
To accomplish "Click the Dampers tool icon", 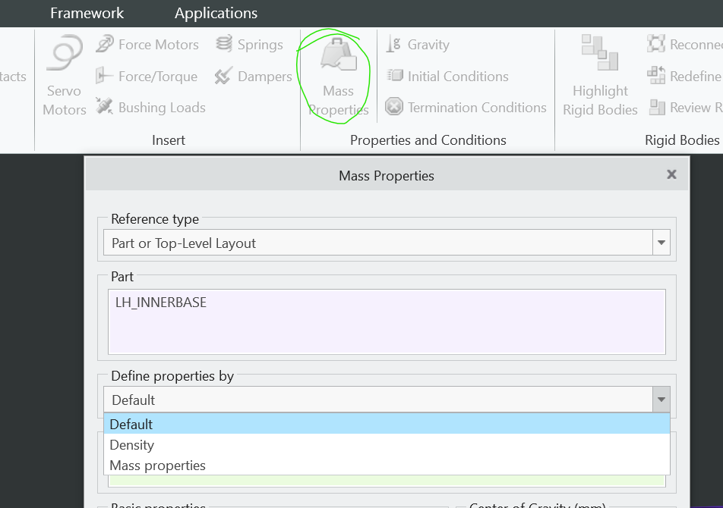I will pos(224,77).
